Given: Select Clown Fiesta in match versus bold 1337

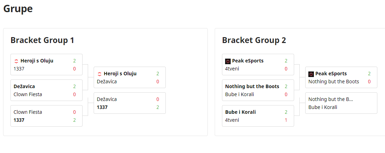Looking at the screenshot, I should pyautogui.click(x=28, y=112).
